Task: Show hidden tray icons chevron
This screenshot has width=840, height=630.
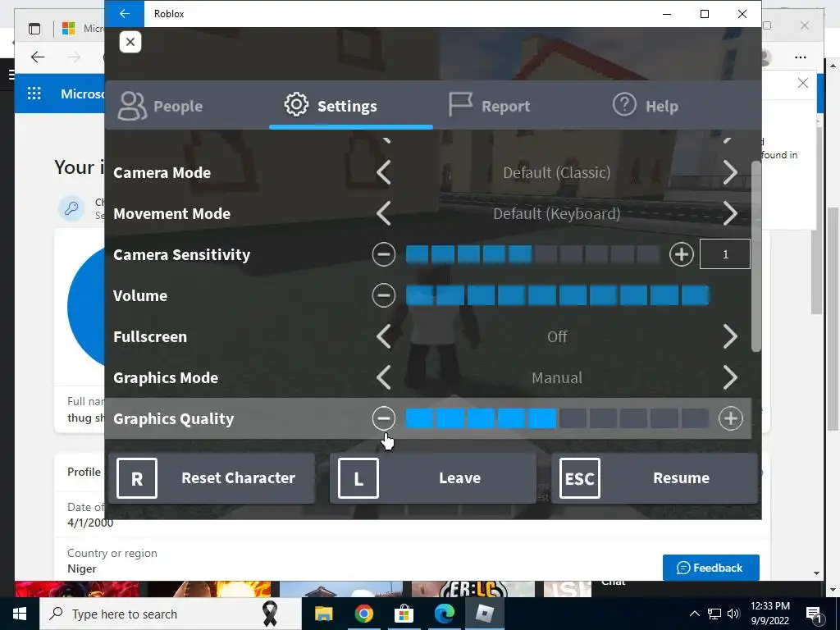Action: pyautogui.click(x=694, y=614)
